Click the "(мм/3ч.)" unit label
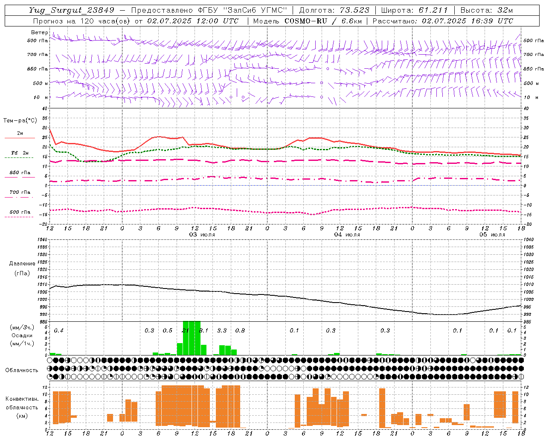Image resolution: width=546 pixels, height=437 pixels. (x=22, y=328)
